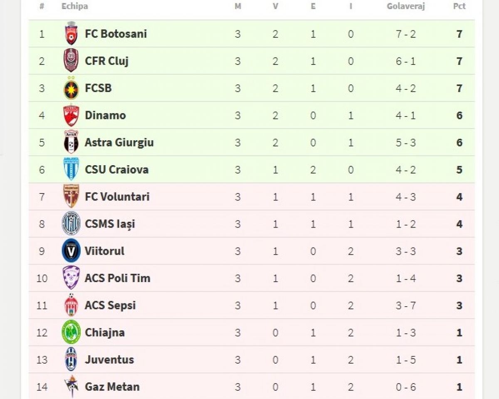Viewport: 499px width, 399px height.
Task: Click the Gaz Metan crest icon
Action: click(x=71, y=387)
